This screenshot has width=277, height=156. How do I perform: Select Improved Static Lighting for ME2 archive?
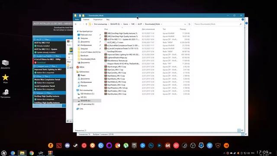[x=123, y=55]
